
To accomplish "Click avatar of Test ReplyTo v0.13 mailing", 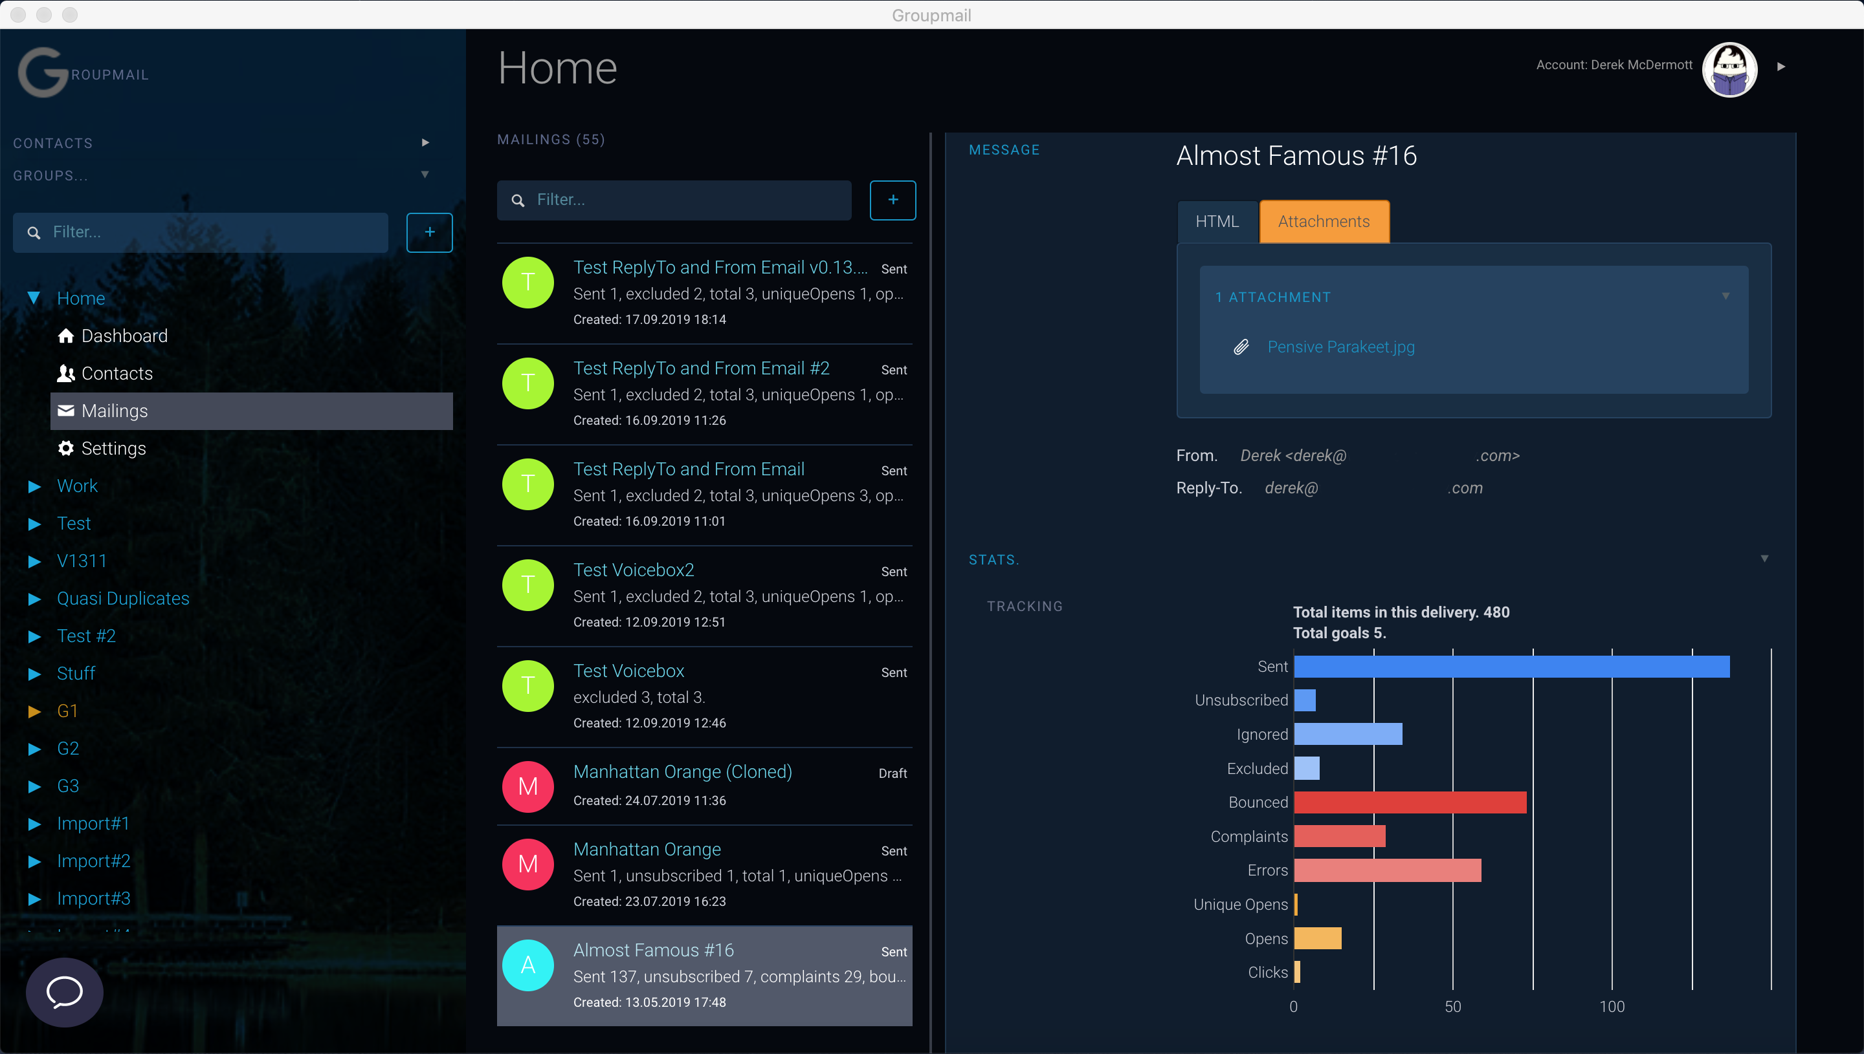I will click(x=528, y=283).
